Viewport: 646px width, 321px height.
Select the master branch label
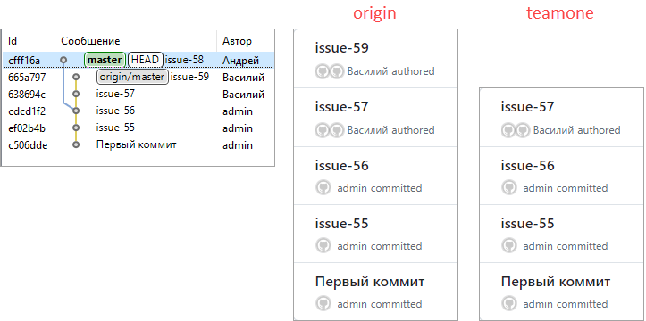[x=105, y=60]
